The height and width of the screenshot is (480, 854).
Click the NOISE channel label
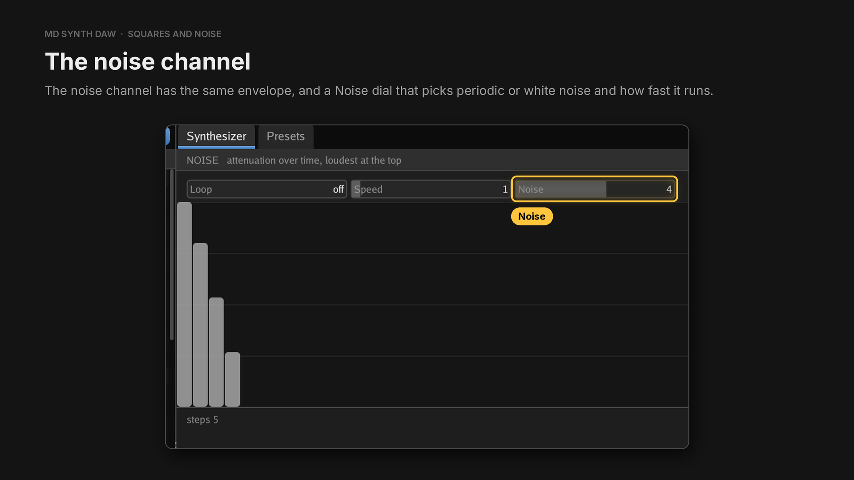[x=202, y=160]
